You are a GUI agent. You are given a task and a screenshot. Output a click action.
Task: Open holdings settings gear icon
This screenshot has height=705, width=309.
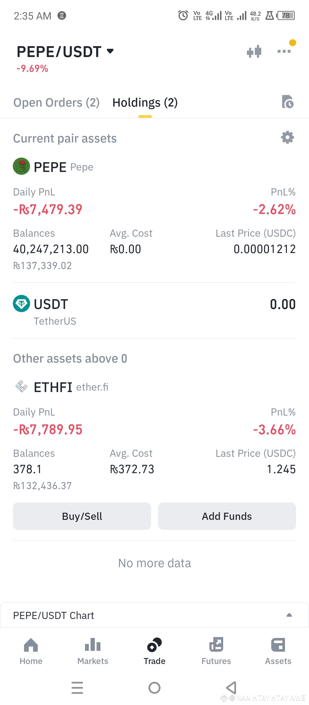pyautogui.click(x=288, y=138)
